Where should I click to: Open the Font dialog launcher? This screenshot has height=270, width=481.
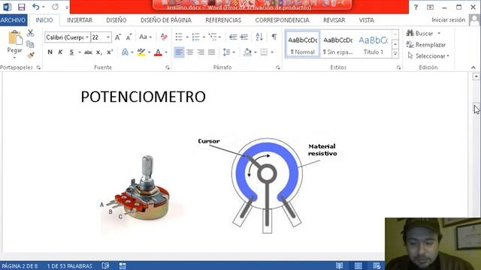pos(168,67)
